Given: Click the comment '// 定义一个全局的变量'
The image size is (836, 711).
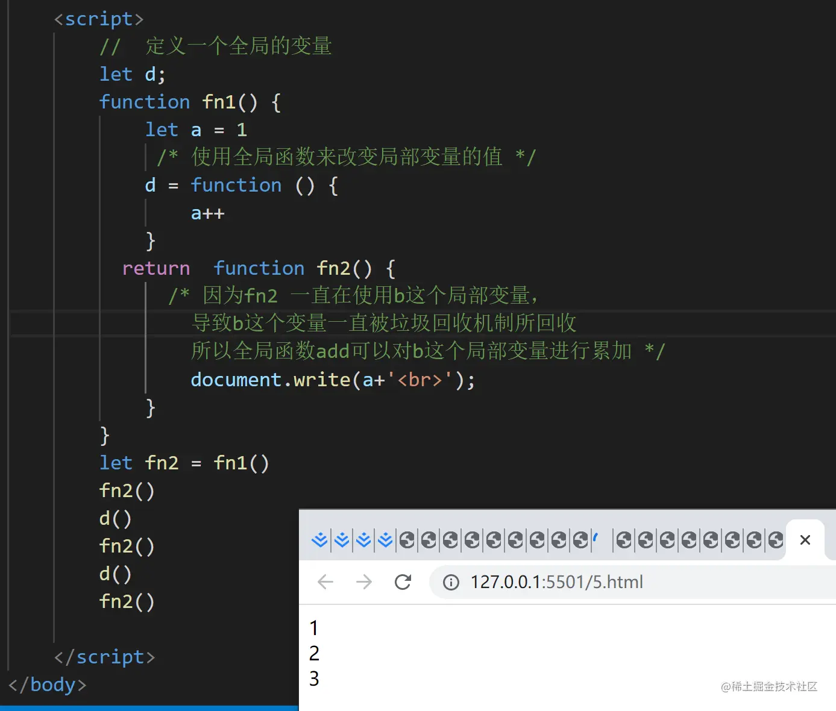Looking at the screenshot, I should [216, 46].
